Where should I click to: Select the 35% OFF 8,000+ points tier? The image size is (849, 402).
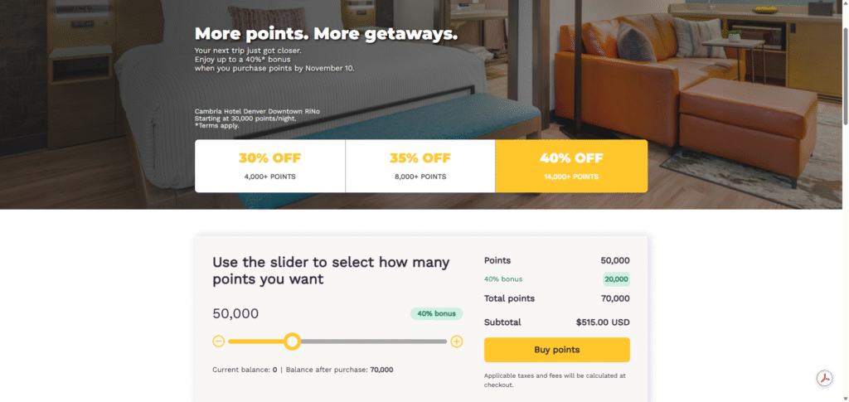[420, 166]
